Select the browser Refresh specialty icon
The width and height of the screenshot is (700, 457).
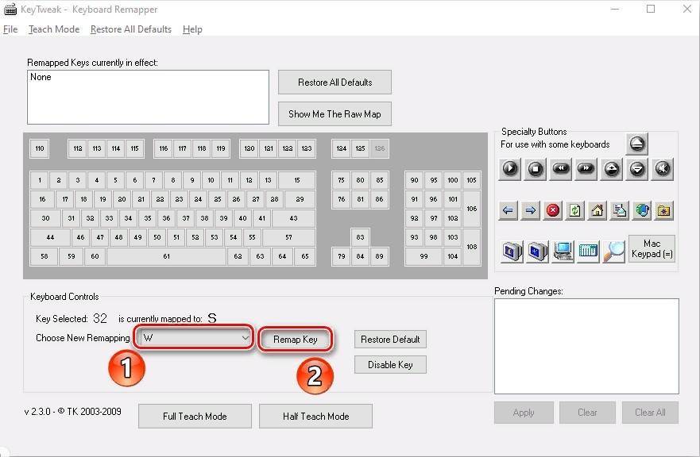click(575, 210)
